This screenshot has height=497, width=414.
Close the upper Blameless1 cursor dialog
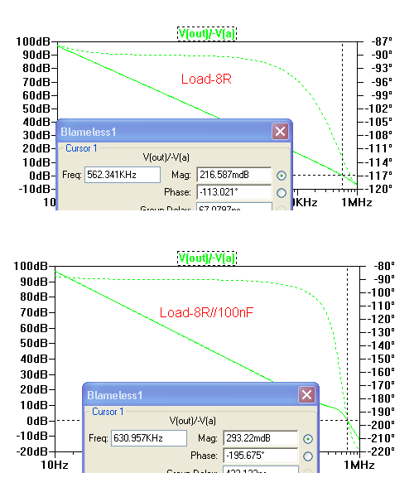click(x=281, y=131)
